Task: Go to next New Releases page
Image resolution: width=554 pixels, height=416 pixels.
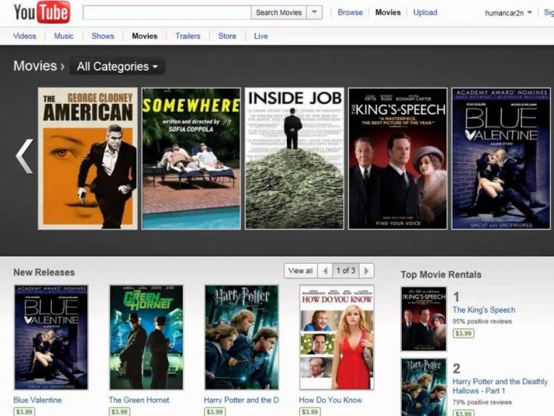Action: pos(366,271)
